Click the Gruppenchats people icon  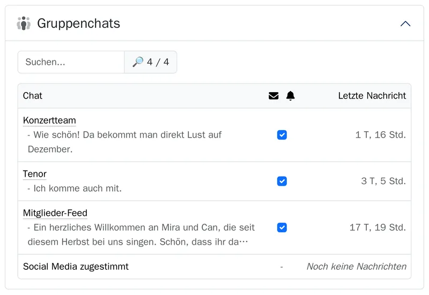click(x=24, y=23)
